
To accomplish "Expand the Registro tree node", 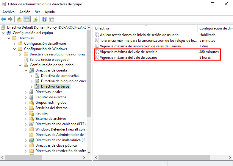I will pyautogui.click(x=26, y=114).
